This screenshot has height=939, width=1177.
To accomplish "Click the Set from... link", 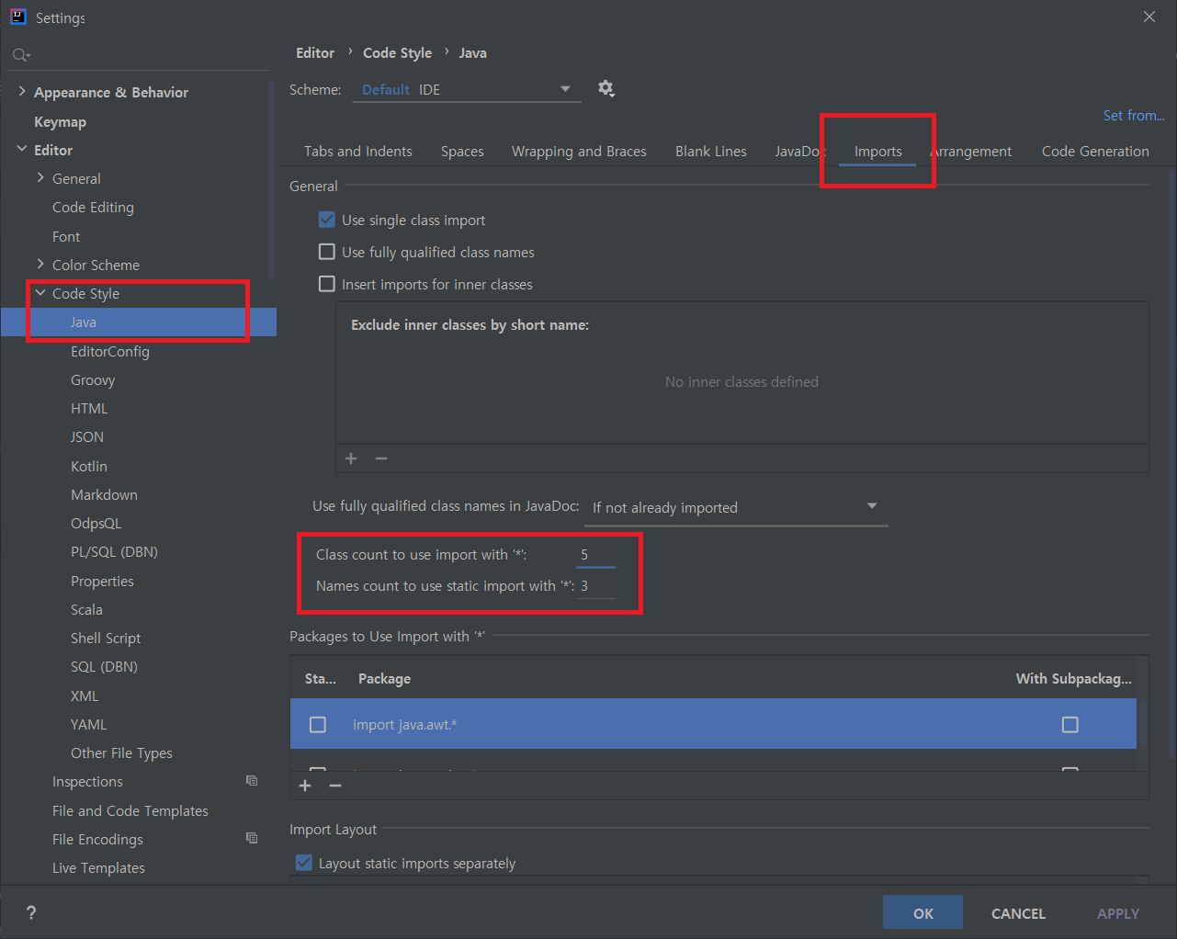I will [1134, 115].
